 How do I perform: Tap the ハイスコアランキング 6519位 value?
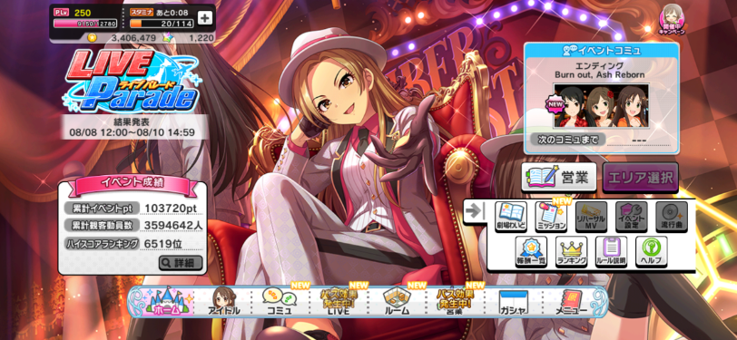(x=163, y=243)
